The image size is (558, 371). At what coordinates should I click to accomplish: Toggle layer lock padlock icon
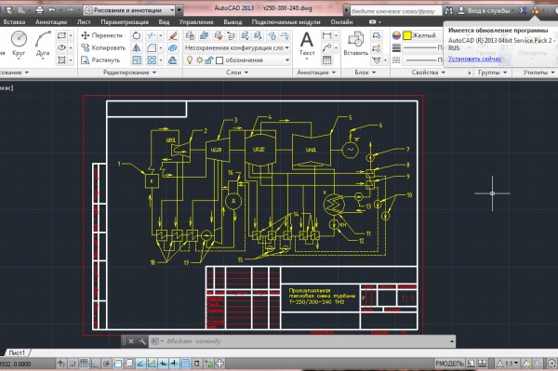tap(209, 60)
